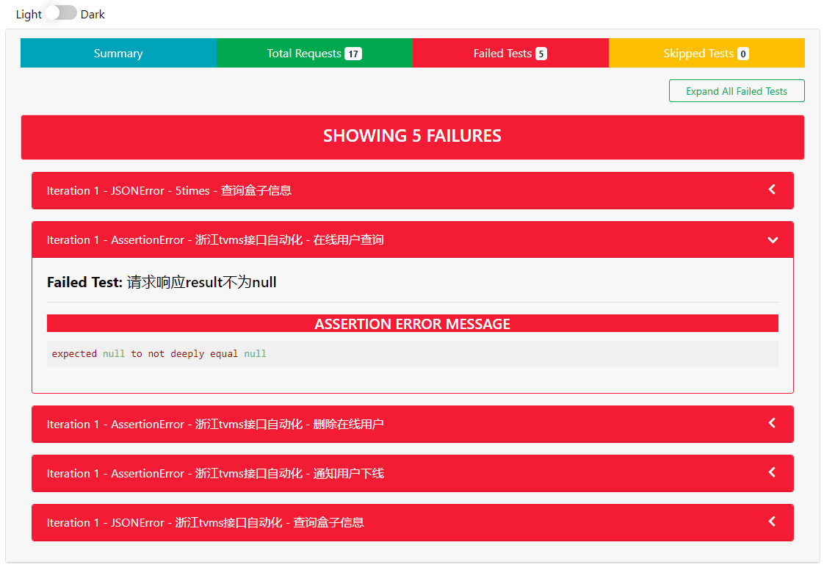Click the Skipped Tests count badge 0
This screenshot has width=824, height=570.
tap(742, 54)
